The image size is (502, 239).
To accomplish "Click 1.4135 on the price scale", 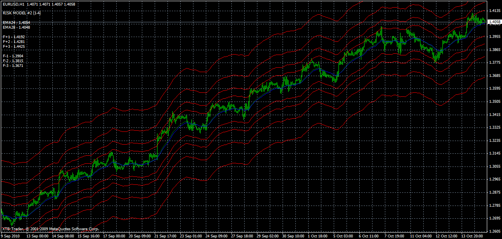I will coord(495,11).
